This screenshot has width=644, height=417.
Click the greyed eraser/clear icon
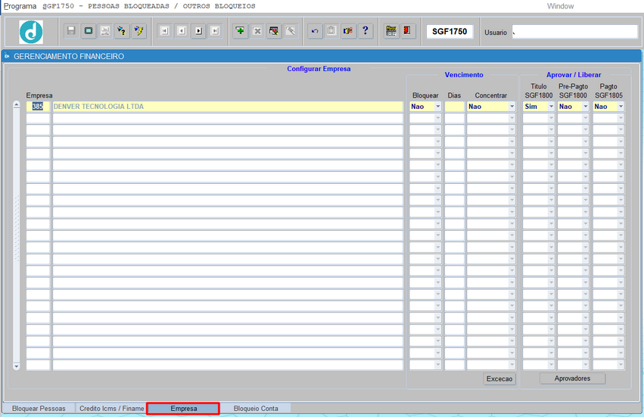click(291, 31)
